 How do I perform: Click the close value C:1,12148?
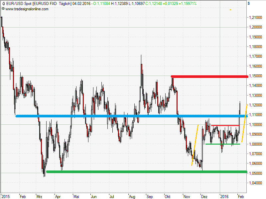point(154,4)
